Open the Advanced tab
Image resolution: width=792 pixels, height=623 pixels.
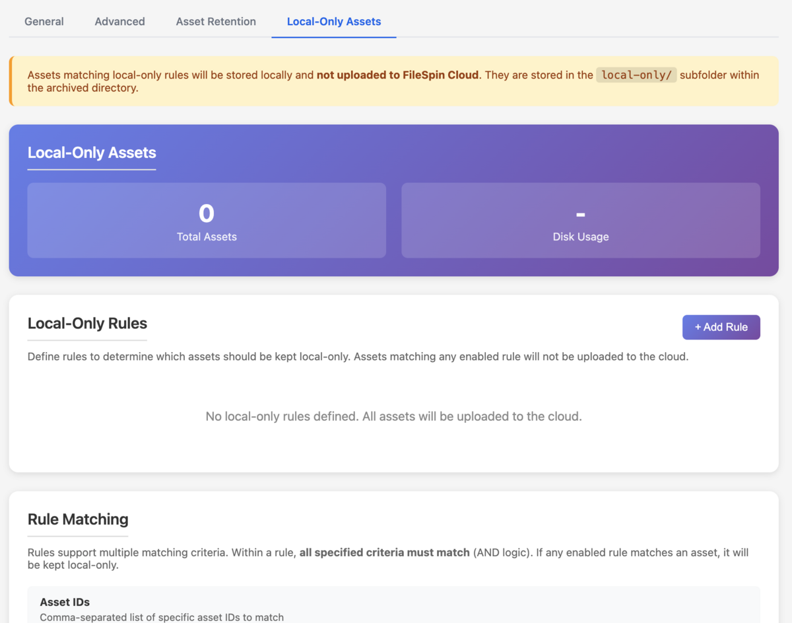point(119,21)
